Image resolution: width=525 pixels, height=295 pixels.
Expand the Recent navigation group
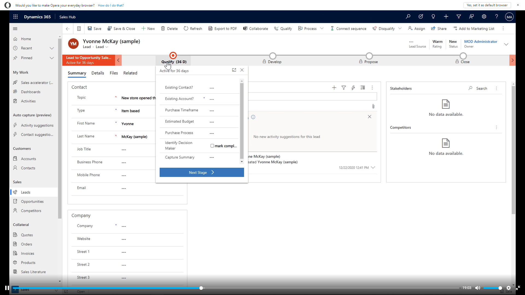[52, 48]
